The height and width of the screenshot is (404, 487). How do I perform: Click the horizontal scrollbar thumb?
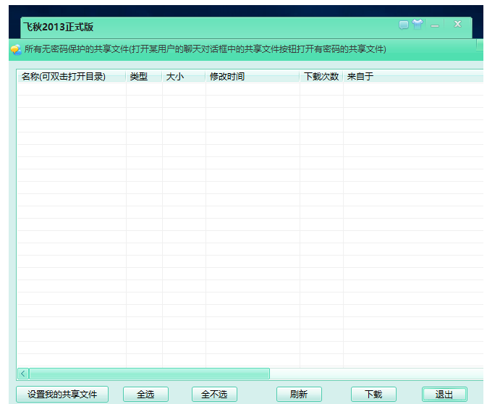pos(149,374)
